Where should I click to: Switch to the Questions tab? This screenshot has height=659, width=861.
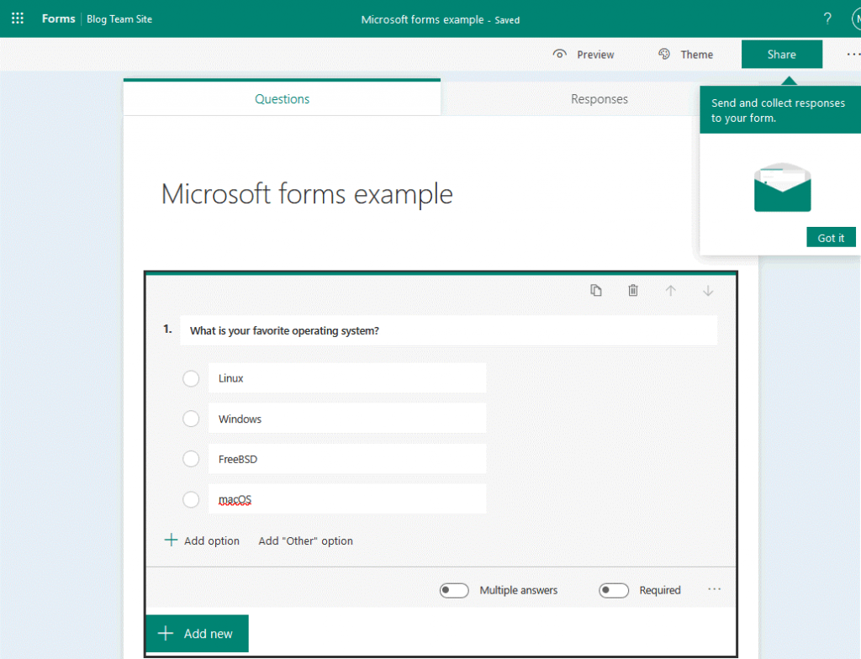tap(282, 98)
